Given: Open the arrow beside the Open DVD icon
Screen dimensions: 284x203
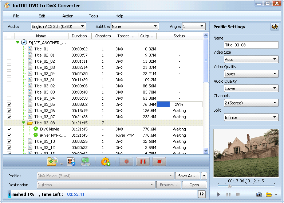Looking at the screenshot, I should pos(62,164).
